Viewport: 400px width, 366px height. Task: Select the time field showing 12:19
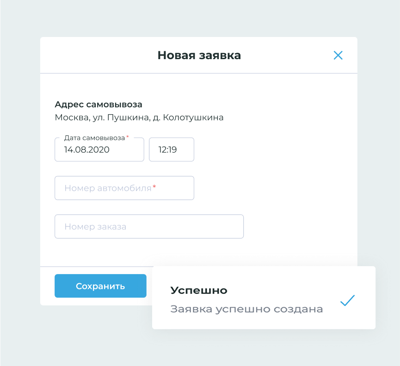171,150
